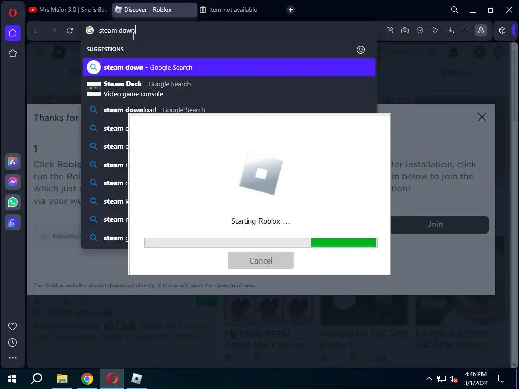Open easy setup sliders icon

pos(466,30)
